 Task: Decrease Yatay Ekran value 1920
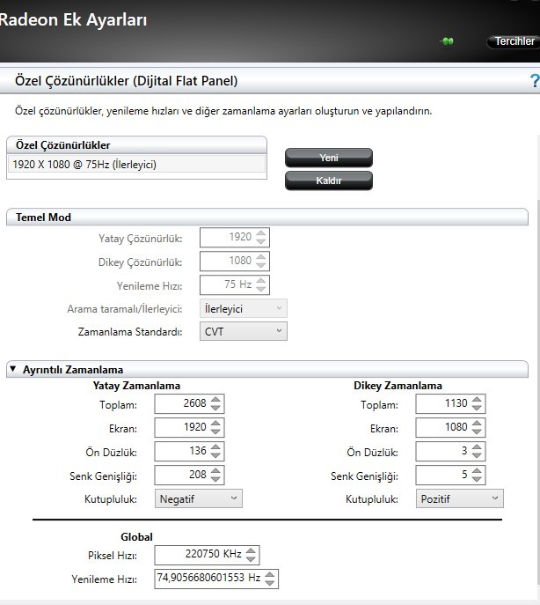215,432
